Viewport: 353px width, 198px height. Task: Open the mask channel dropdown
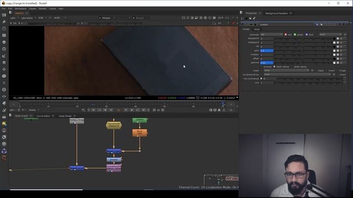[286, 70]
